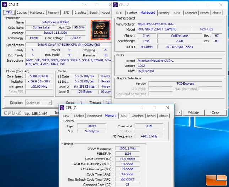The width and height of the screenshot is (229, 187).
Task: Click BIOS brand American Megatrends Inc.
Action: 179,60
